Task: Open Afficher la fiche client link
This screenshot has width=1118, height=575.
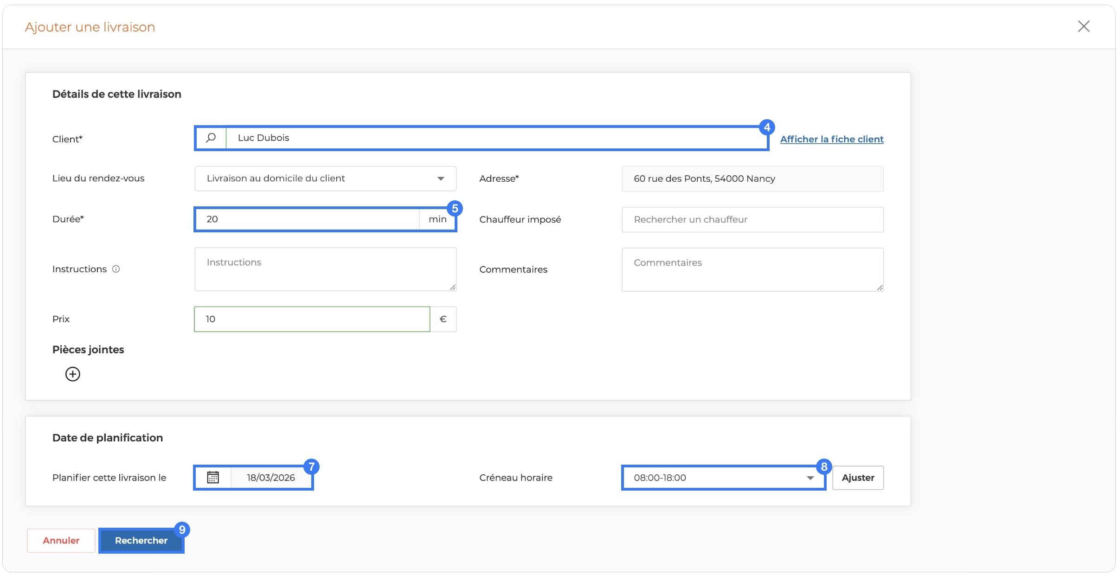Action: click(x=832, y=139)
